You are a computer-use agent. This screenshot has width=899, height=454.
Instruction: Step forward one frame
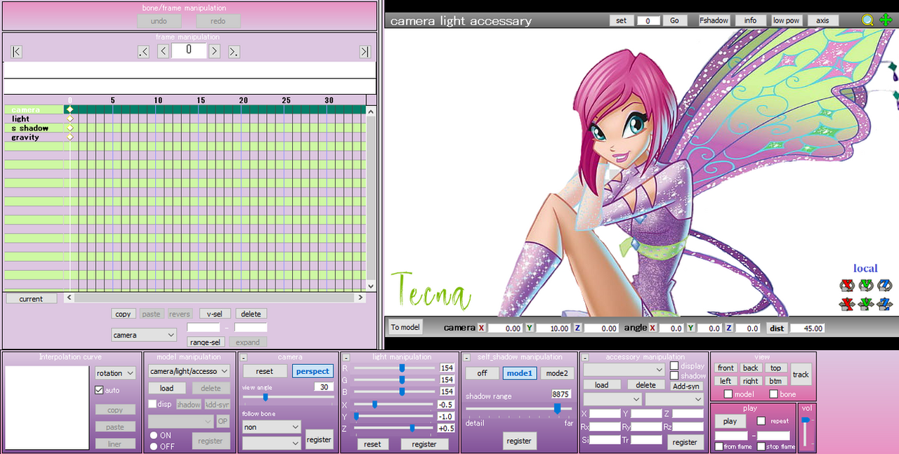coord(215,51)
